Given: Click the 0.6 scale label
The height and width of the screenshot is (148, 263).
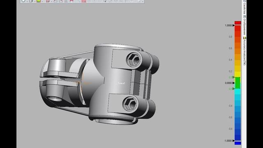Looking at the screenshot, I should (231, 49).
